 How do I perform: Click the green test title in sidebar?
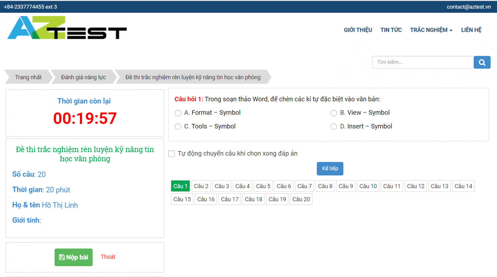click(85, 154)
